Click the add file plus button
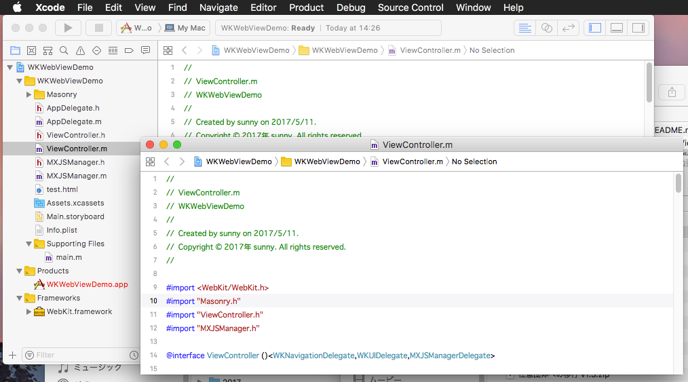This screenshot has height=382, width=688. point(13,356)
